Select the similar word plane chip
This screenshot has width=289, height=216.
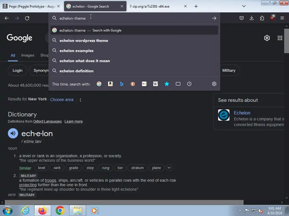click(156, 168)
